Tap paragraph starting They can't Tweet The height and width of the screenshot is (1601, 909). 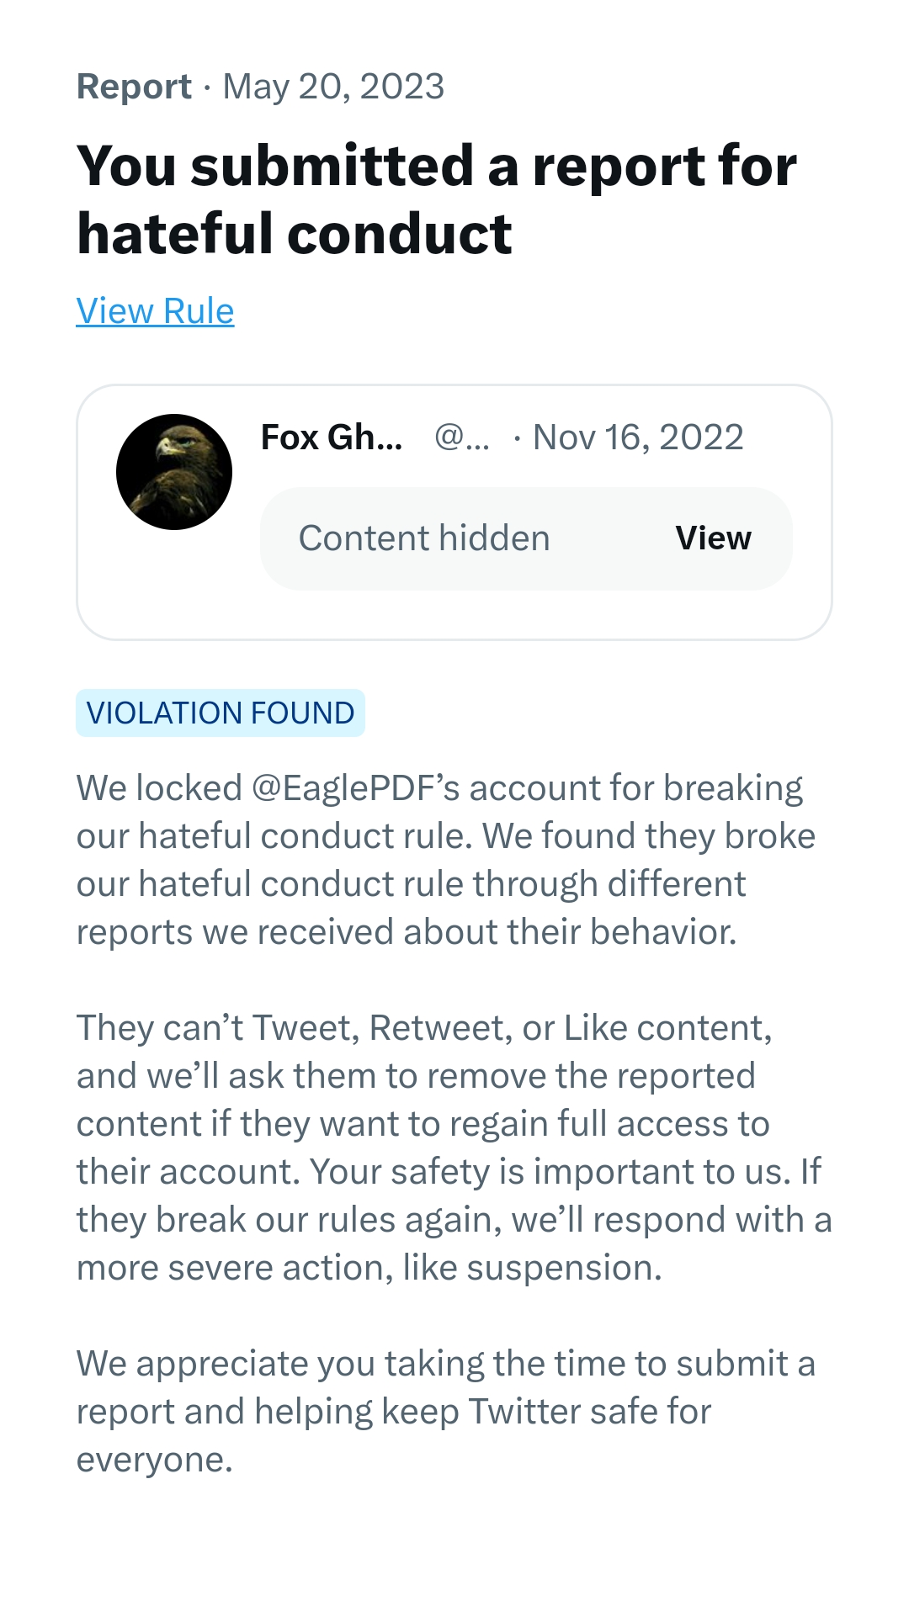454,1148
